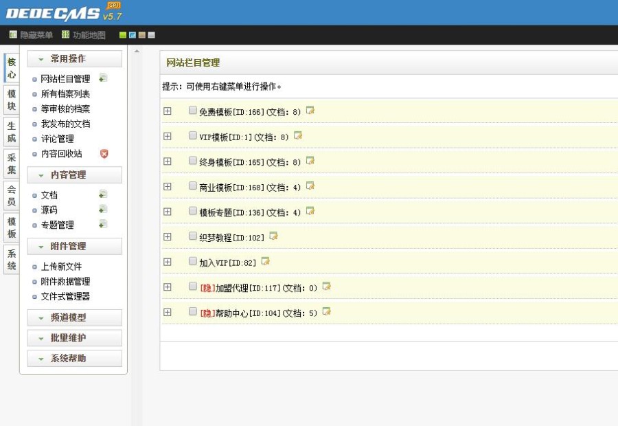618x426 pixels.
Task: Click the hide menu icon (隐藏菜单)
Action: point(13,35)
